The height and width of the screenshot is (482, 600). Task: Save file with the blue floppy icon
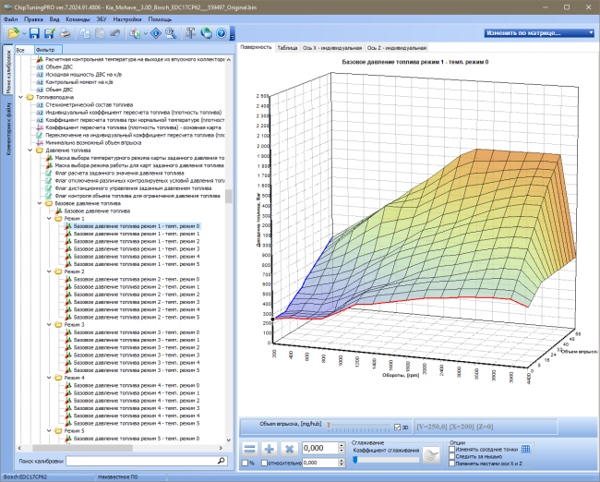34,33
